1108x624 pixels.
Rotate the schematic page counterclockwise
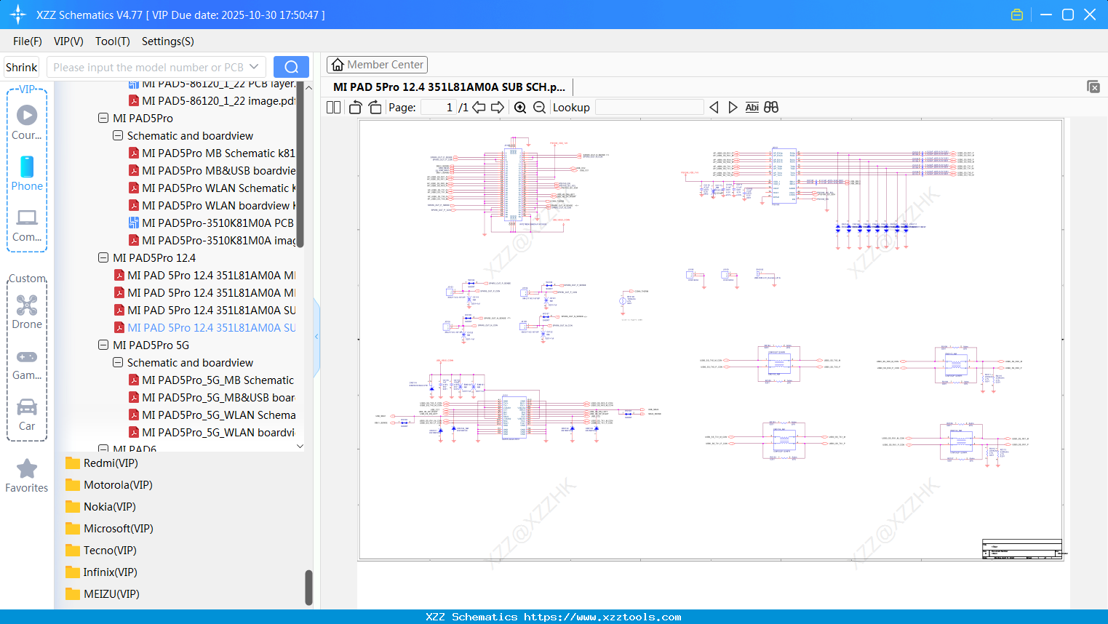click(355, 108)
